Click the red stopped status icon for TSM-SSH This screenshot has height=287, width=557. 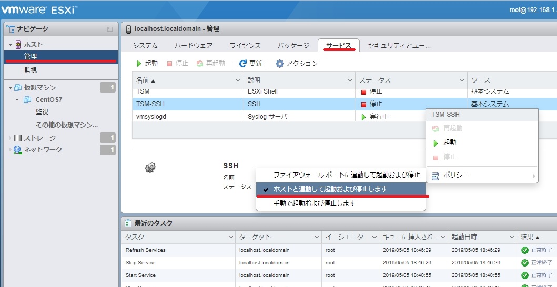363,105
